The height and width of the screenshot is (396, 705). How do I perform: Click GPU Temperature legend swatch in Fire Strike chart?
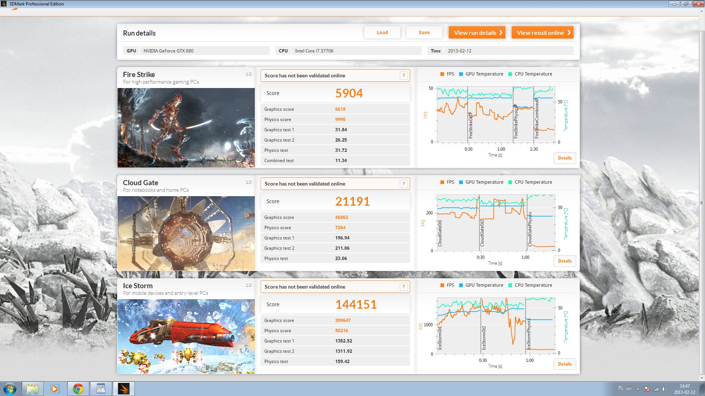tap(461, 74)
